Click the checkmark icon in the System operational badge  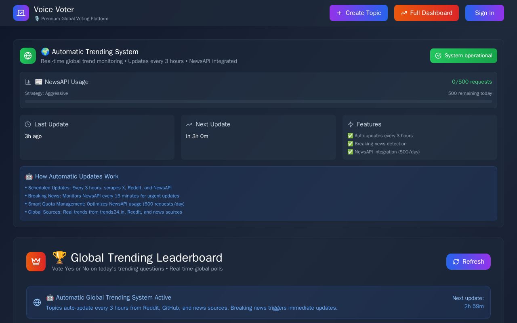click(x=438, y=56)
